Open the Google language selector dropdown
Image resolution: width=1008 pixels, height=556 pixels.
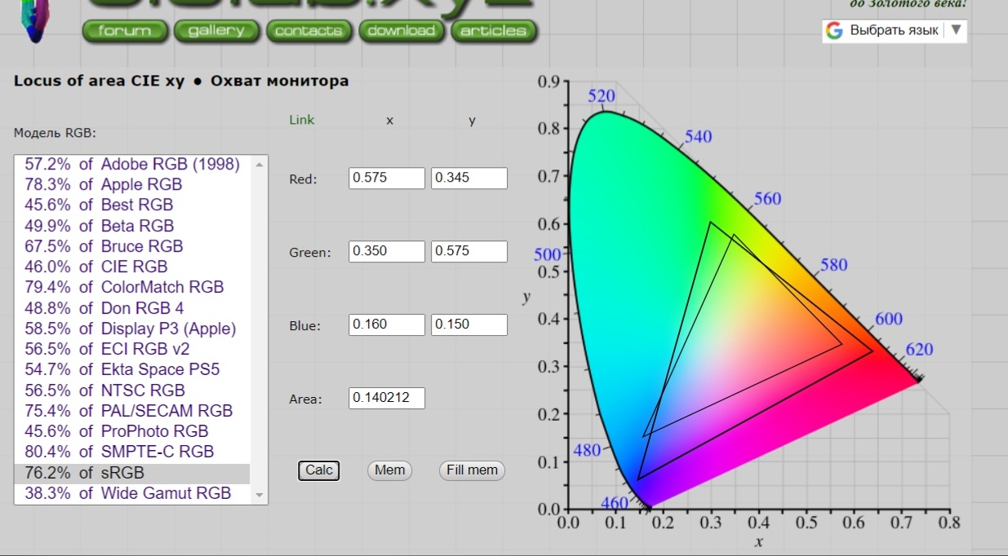895,30
